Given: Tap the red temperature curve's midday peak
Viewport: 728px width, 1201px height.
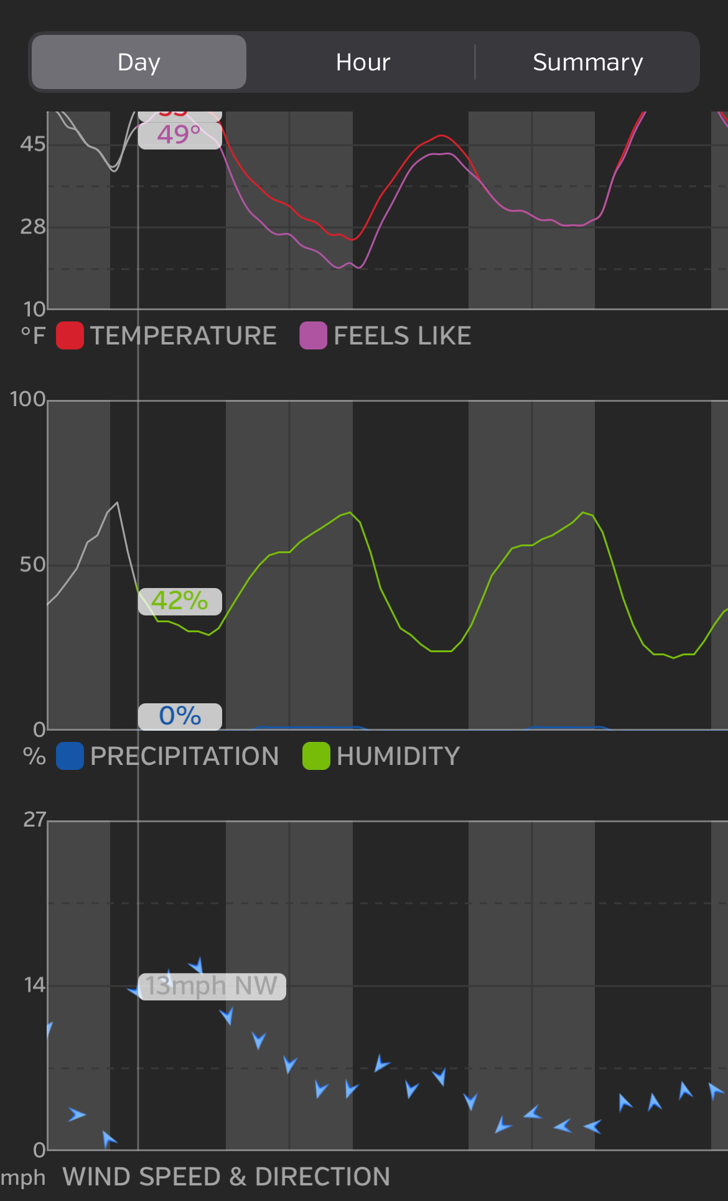Looking at the screenshot, I should [x=441, y=135].
